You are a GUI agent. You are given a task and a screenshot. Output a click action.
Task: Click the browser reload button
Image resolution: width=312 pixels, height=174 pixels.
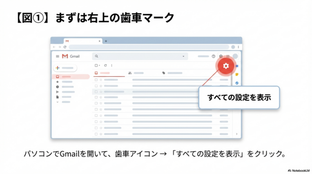65,47
